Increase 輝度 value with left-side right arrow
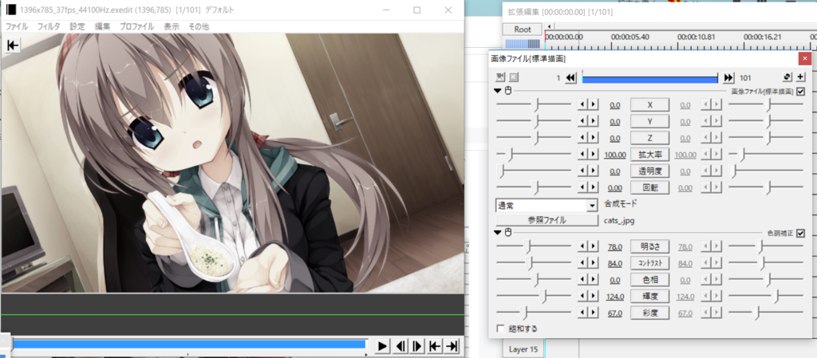This screenshot has width=817, height=358. (593, 297)
